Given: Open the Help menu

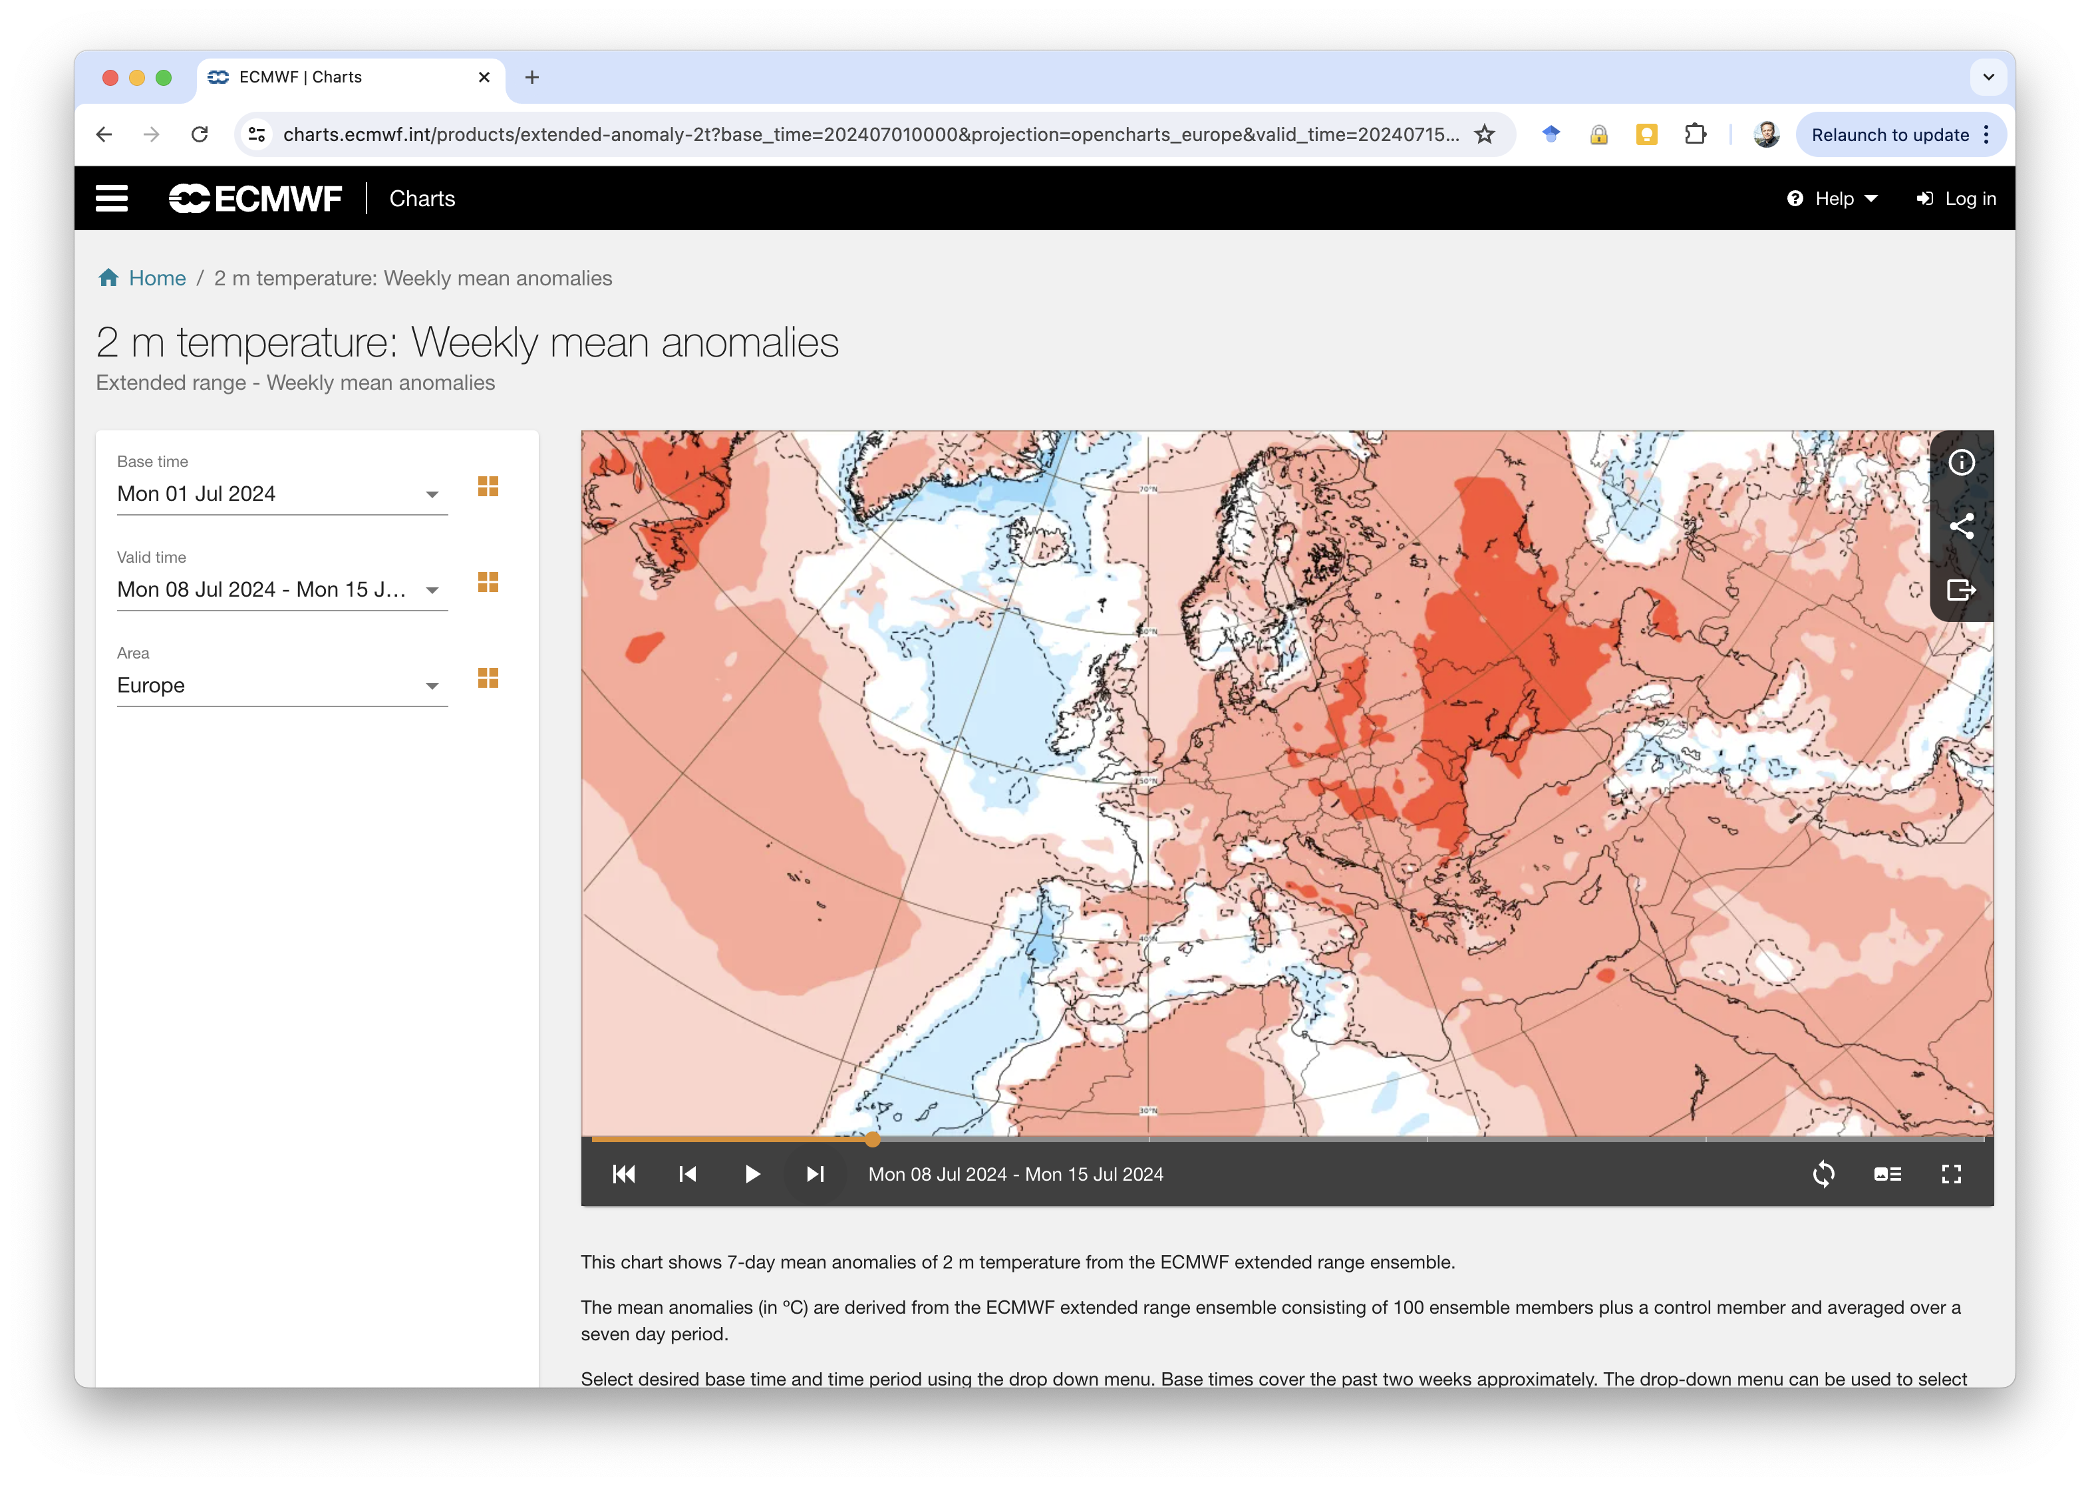Looking at the screenshot, I should pyautogui.click(x=1832, y=199).
